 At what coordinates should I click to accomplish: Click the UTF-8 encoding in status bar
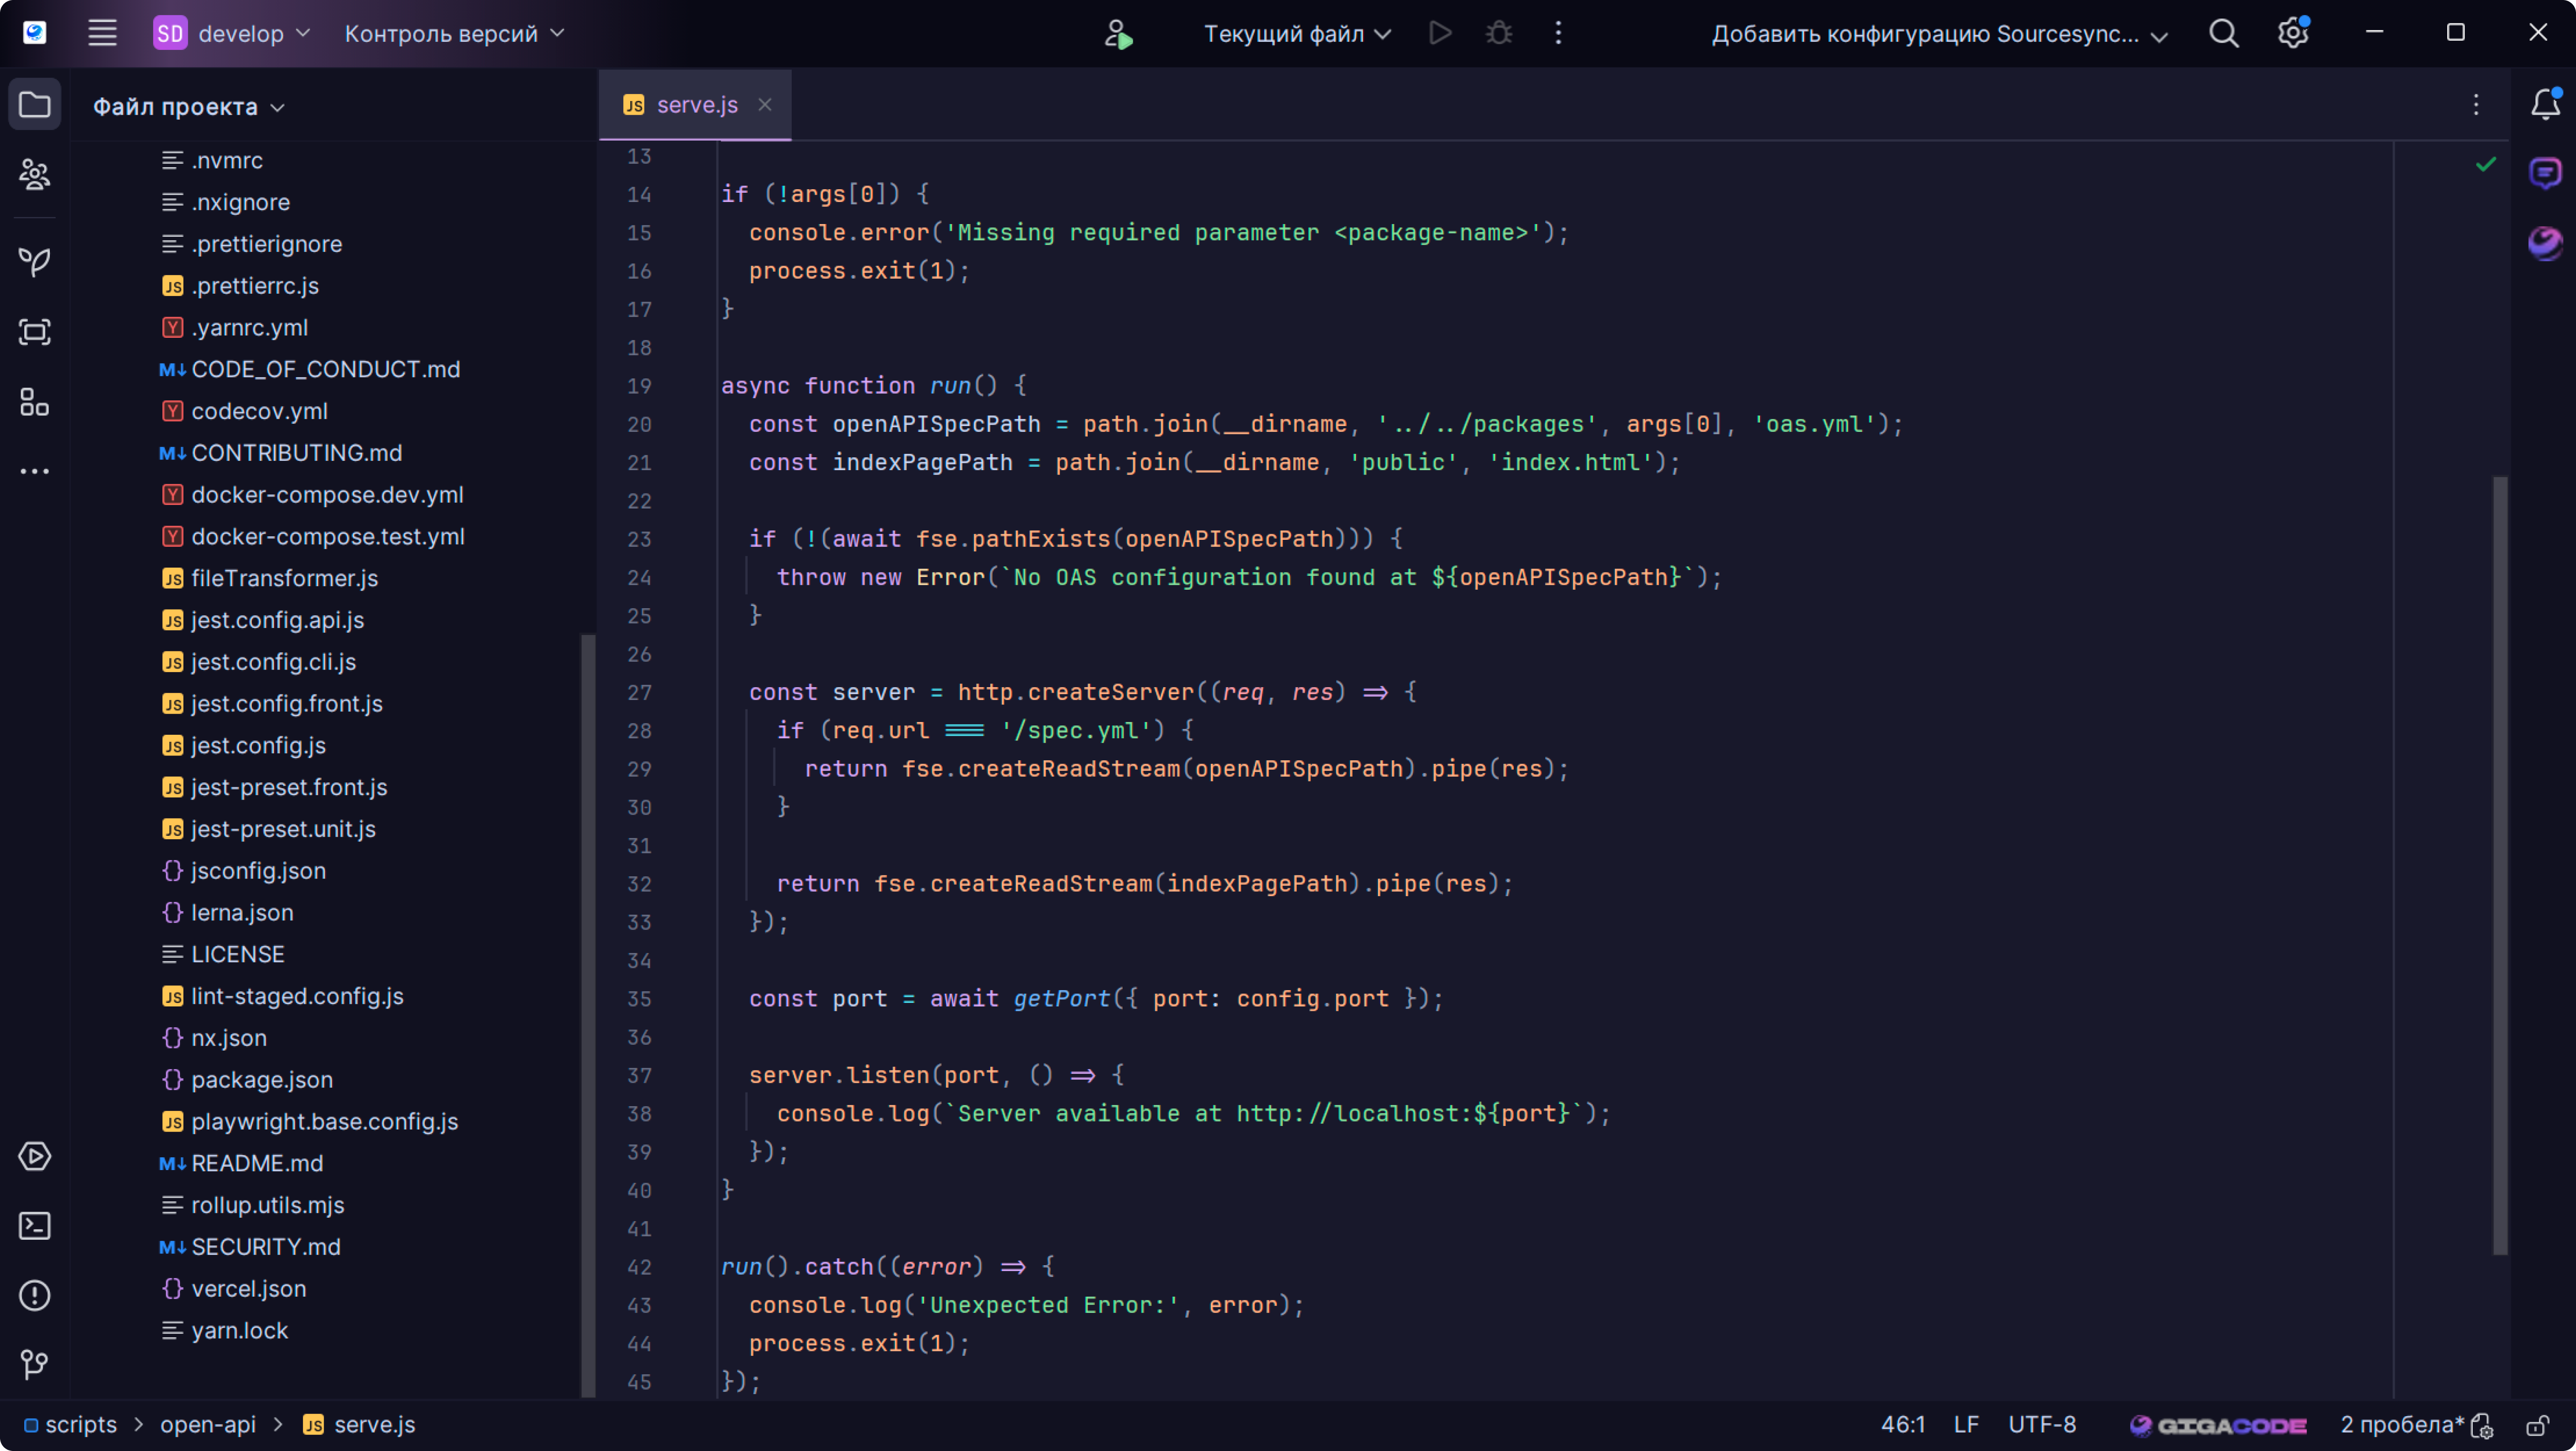(x=2042, y=1425)
